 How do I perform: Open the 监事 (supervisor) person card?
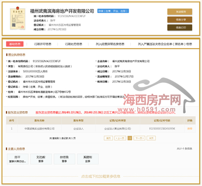[x=88, y=159]
